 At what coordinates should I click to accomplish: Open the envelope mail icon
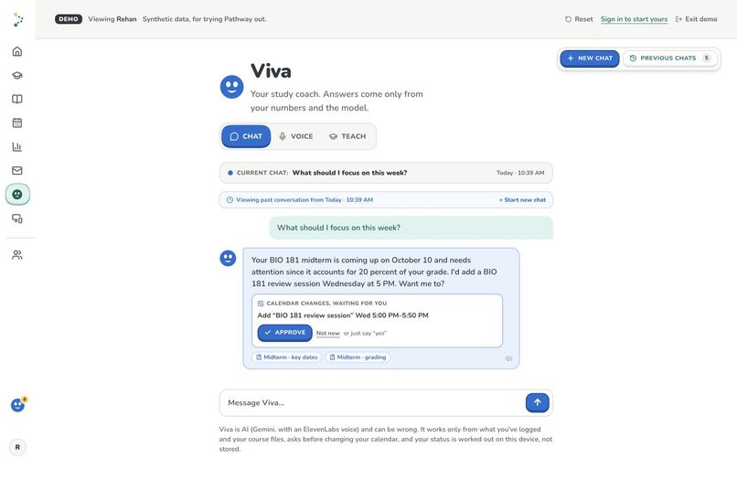click(17, 171)
